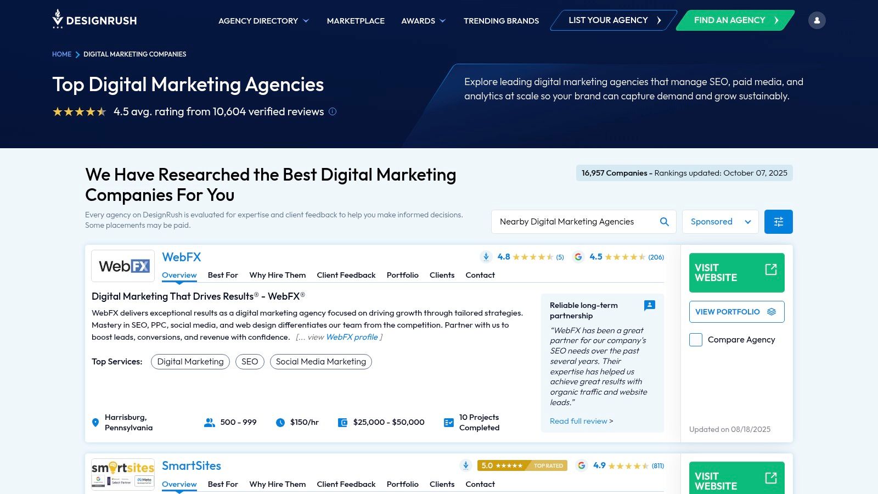
Task: Tick the Compare Agency checkbox for WebFX
Action: click(696, 340)
